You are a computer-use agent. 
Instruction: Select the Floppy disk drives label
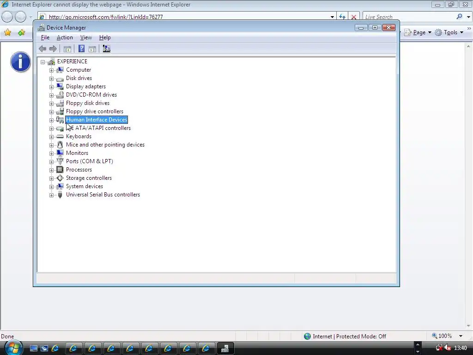[88, 103]
